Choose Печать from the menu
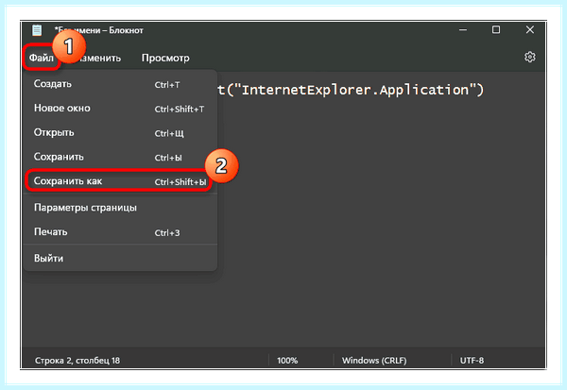Viewport: 567px width, 390px height. tap(120, 232)
